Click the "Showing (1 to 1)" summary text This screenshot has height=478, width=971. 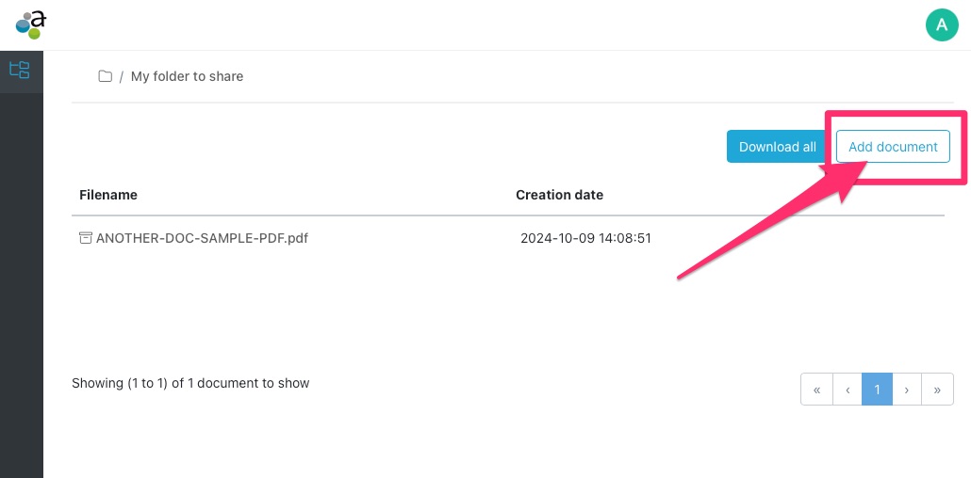[190, 383]
